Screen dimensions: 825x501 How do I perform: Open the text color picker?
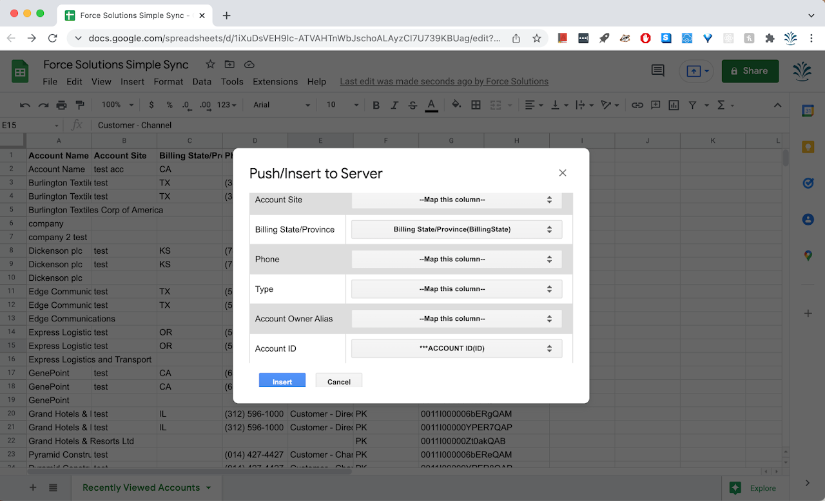pos(432,105)
